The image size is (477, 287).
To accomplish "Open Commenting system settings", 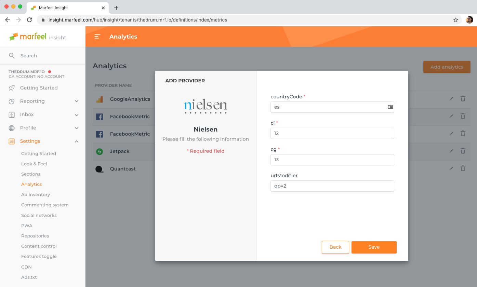I will (45, 205).
